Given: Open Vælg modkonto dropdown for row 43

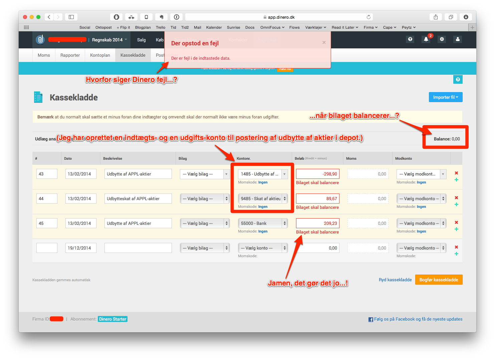Looking at the screenshot, I should (422, 174).
